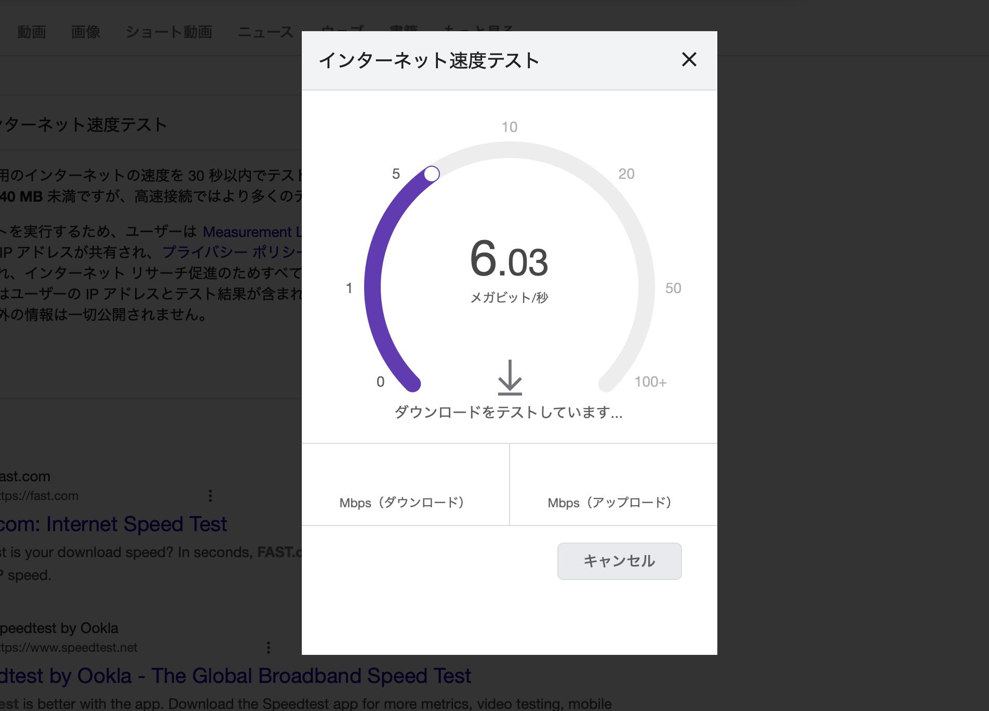
Task: Click the fast.com URL text
Action: [x=39, y=496]
